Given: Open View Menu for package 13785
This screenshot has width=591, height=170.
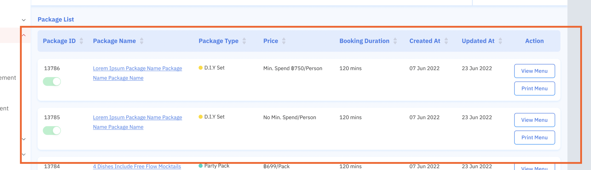Looking at the screenshot, I should pyautogui.click(x=534, y=120).
